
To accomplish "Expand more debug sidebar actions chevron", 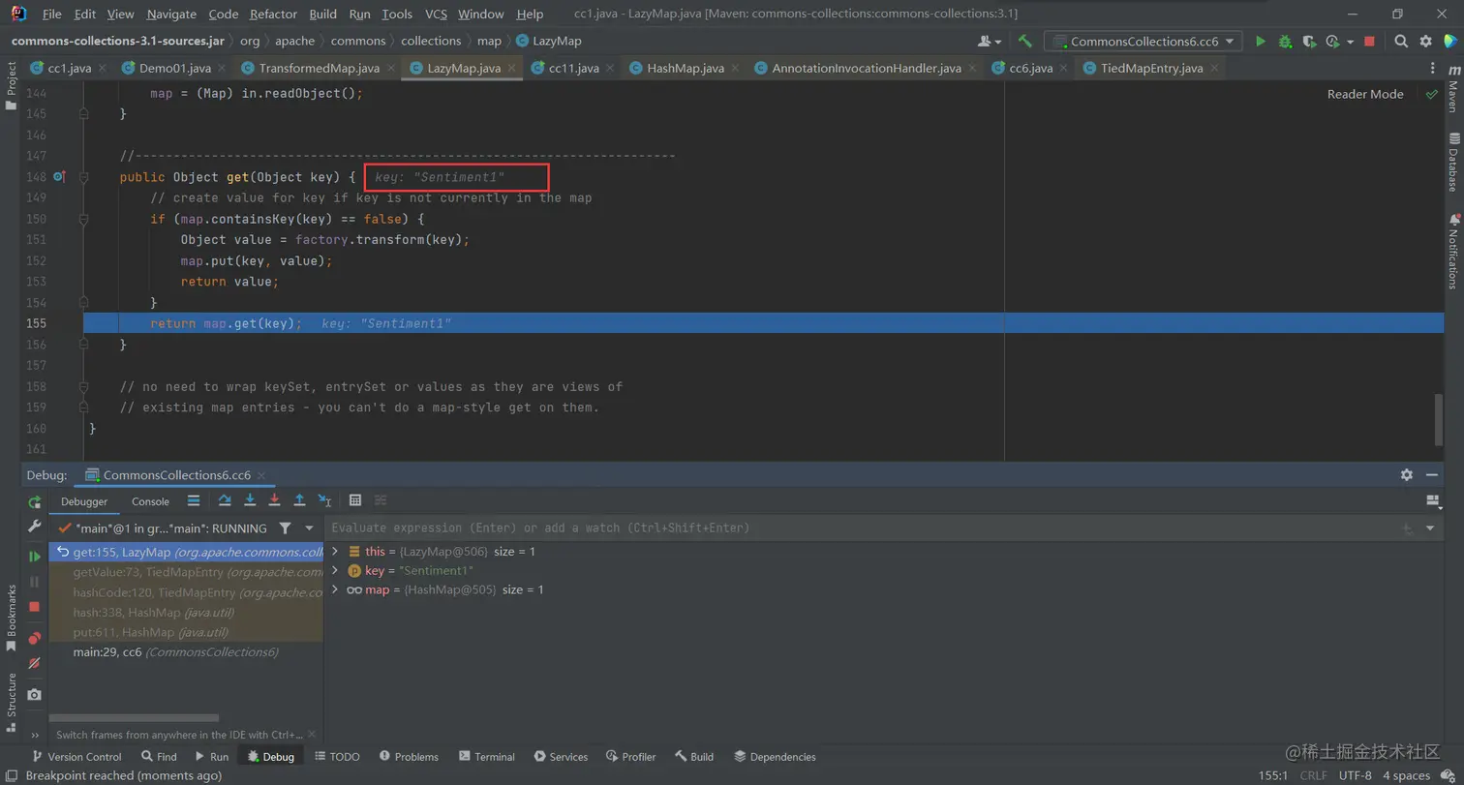I will (x=35, y=736).
